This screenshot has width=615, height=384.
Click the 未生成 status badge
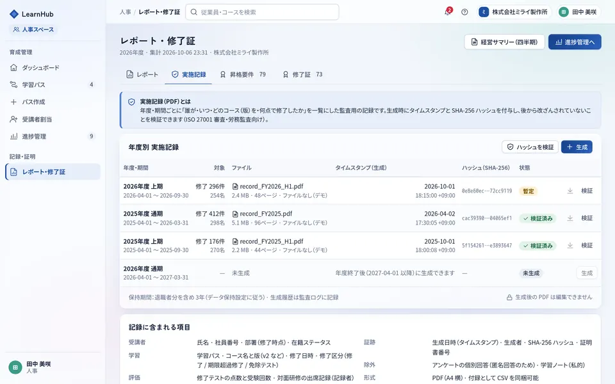[x=530, y=273]
